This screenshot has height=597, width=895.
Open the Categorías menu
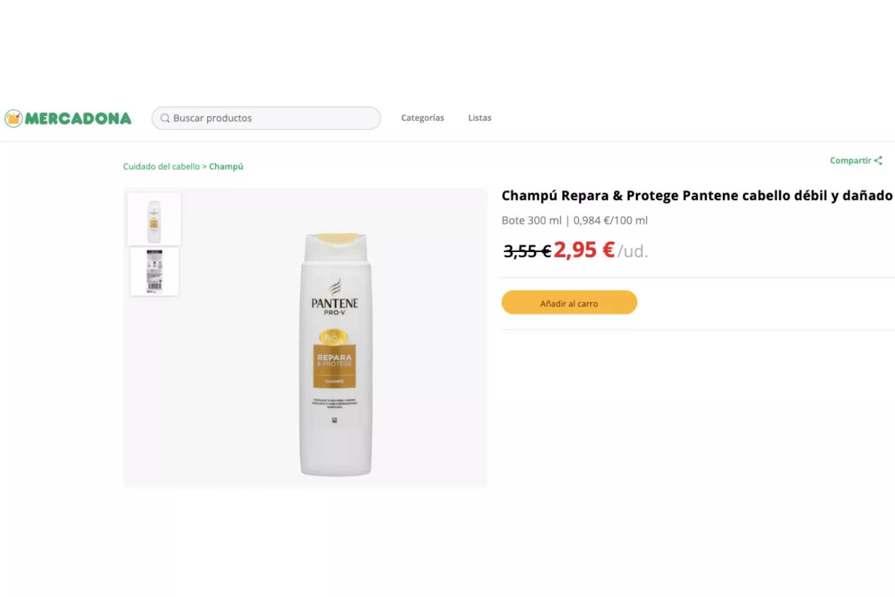[x=422, y=118]
